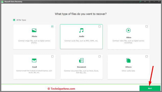Tick the Email checkbox

pyautogui.click(x=52, y=56)
